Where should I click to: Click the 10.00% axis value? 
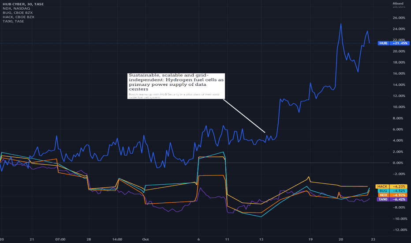point(399,107)
